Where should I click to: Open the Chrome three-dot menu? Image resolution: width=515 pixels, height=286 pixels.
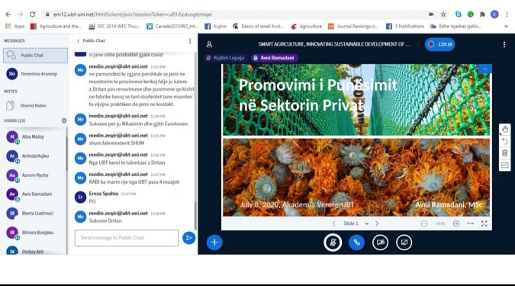pos(507,14)
